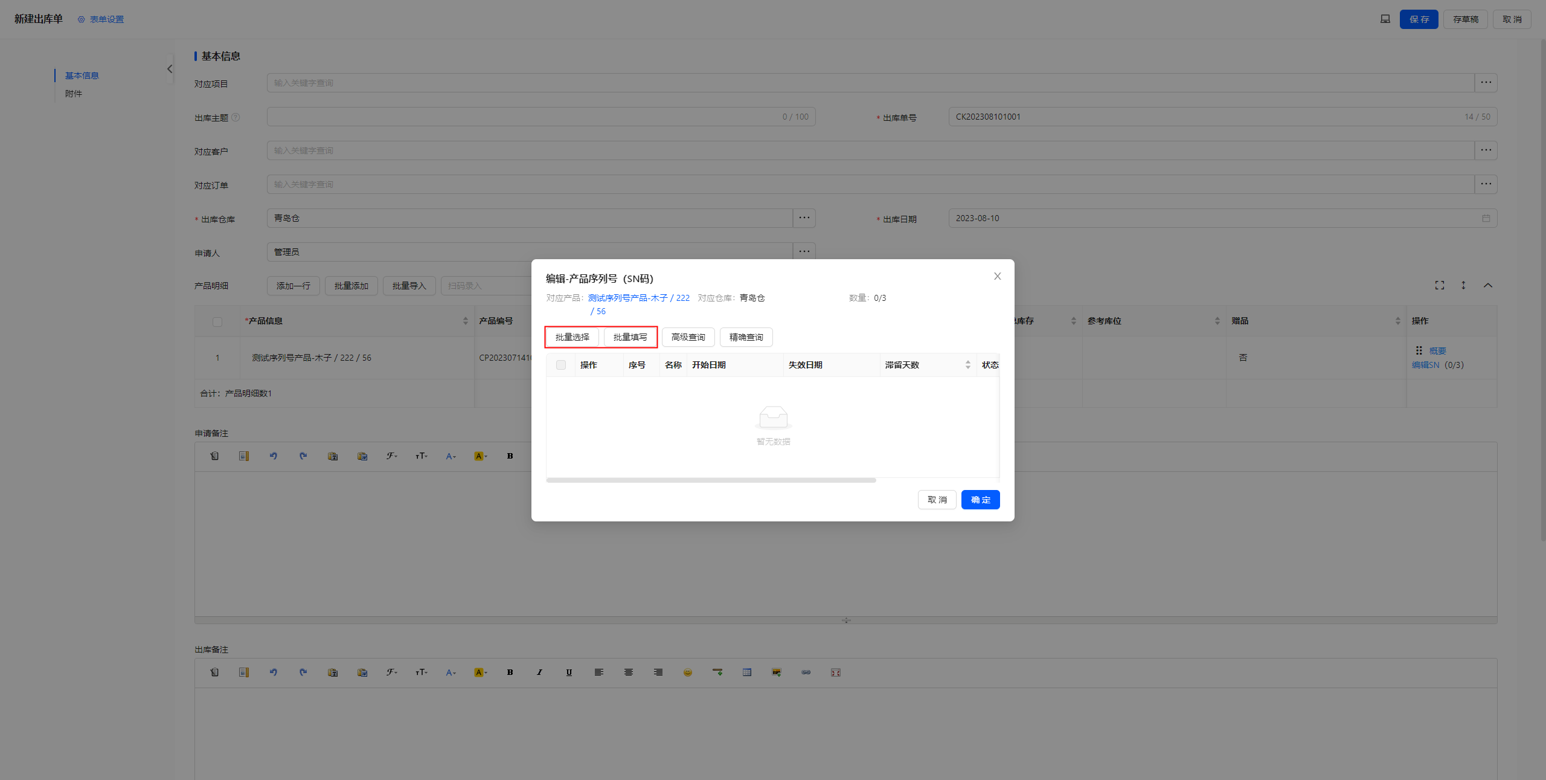Image resolution: width=1546 pixels, height=780 pixels.
Task: Open font size dropdown in 申请备注 editor
Action: 422,456
